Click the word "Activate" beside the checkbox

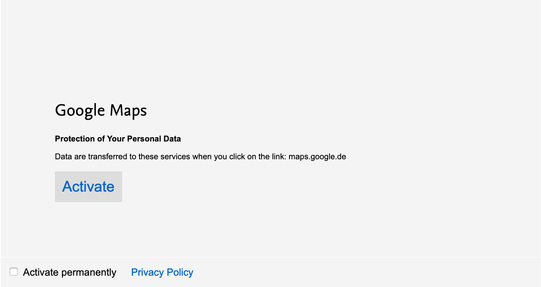41,272
